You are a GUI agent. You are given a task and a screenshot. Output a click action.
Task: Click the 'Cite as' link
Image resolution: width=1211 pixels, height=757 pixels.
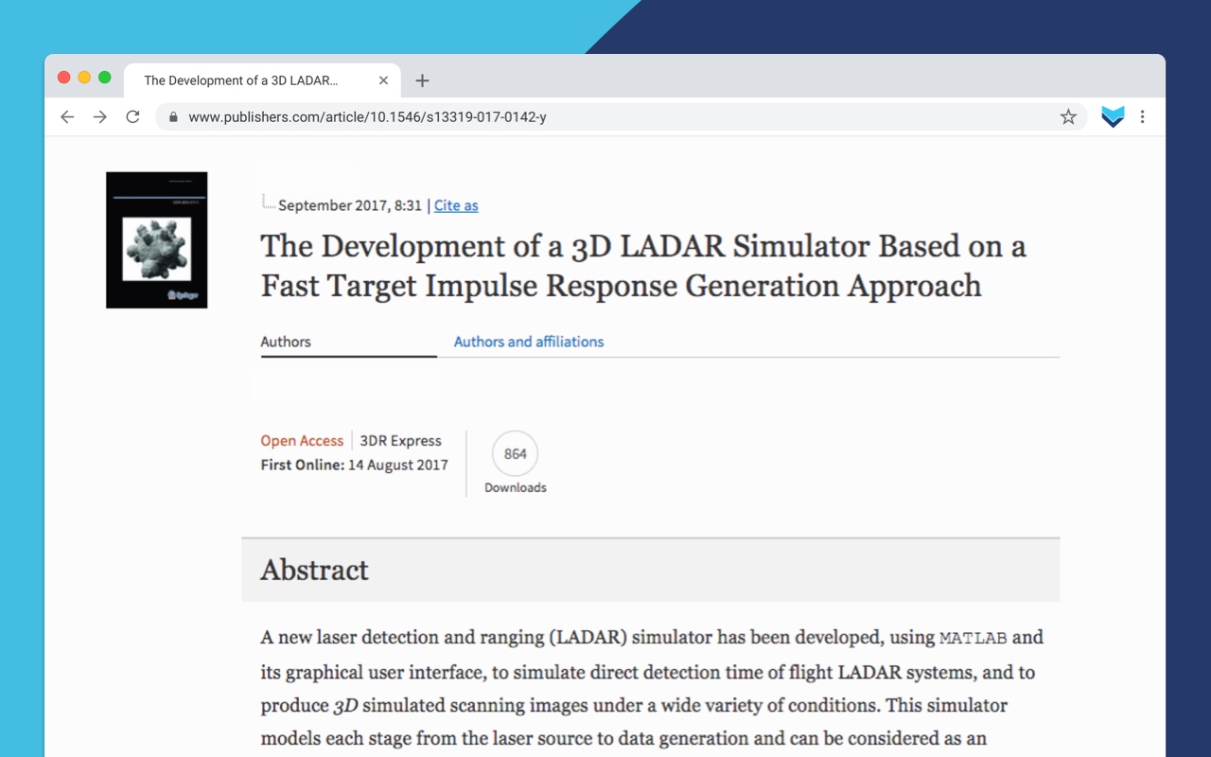click(456, 205)
